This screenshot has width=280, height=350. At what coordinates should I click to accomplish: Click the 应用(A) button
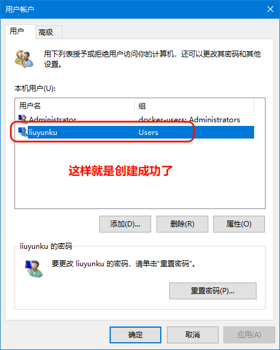pos(249,335)
